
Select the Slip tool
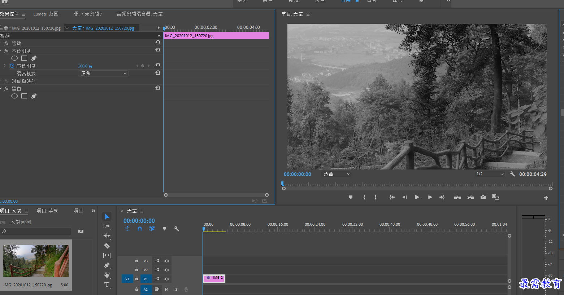pyautogui.click(x=107, y=255)
